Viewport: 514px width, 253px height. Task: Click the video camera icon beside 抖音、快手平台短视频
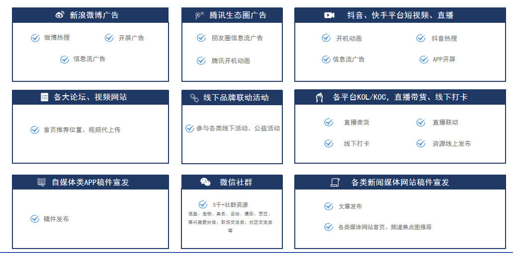[x=329, y=15]
